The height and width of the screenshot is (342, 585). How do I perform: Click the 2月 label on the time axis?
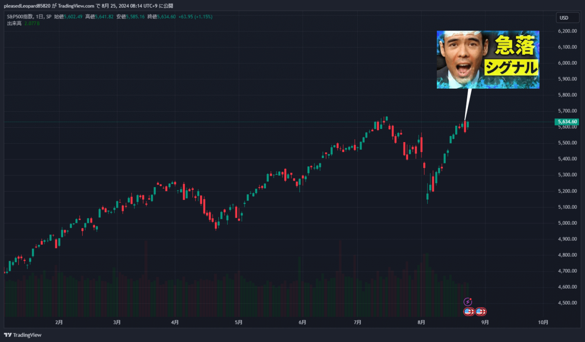point(58,322)
